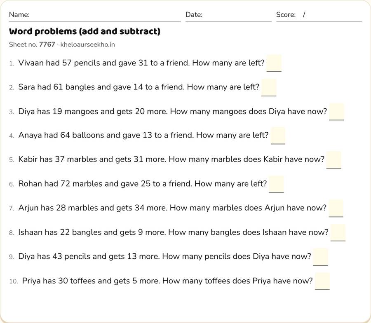The height and width of the screenshot is (323, 371).
Task: Click the 'Diya has 19 mangoes' question text
Action: click(172, 111)
